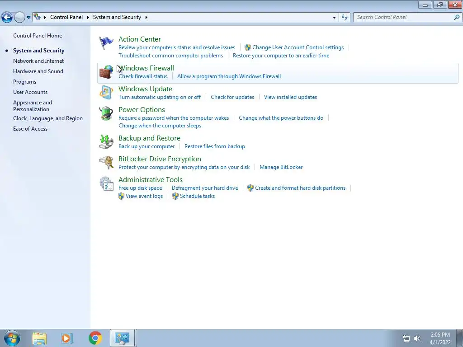Select Hardware and Sound category
The height and width of the screenshot is (347, 463).
38,71
